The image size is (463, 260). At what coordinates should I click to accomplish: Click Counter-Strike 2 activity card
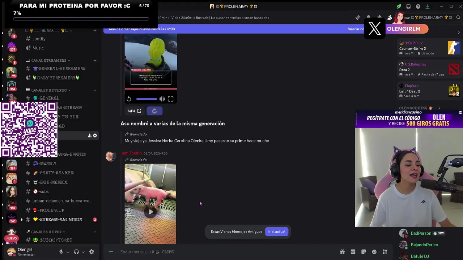(x=429, y=48)
